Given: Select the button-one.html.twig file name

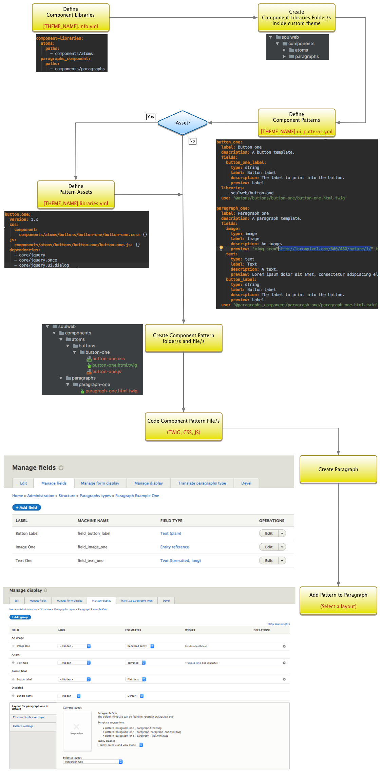Looking at the screenshot, I should pyautogui.click(x=115, y=365).
